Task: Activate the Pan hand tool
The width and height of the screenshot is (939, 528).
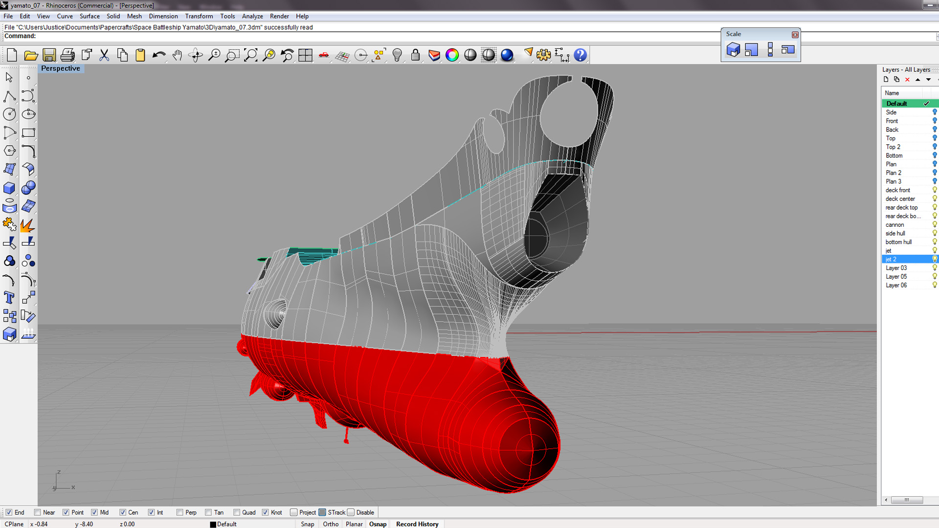Action: [x=177, y=55]
